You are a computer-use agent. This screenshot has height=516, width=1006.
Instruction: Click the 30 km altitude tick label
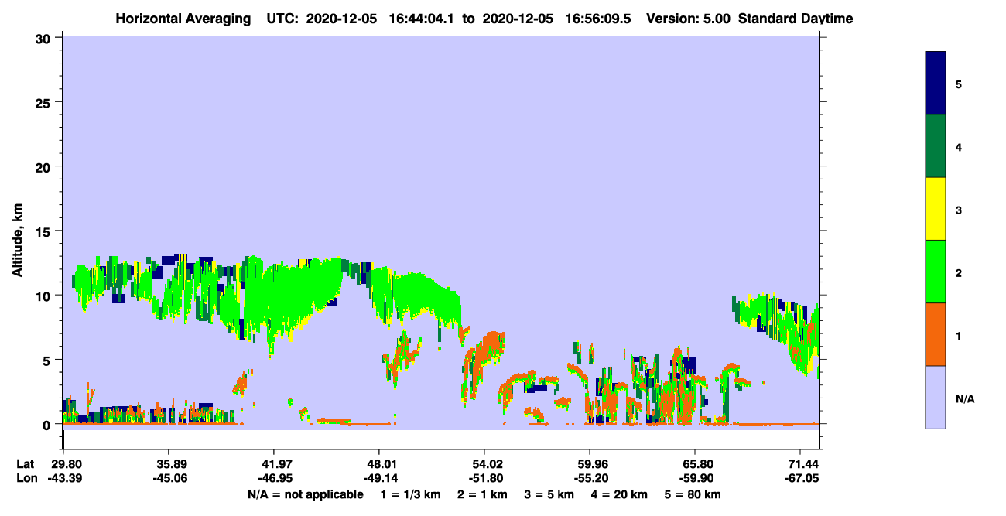pos(45,38)
